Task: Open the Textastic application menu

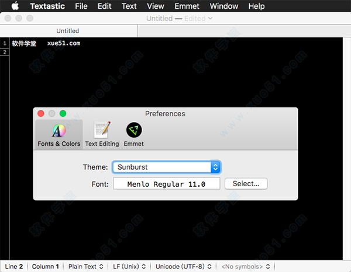Action: click(x=47, y=6)
